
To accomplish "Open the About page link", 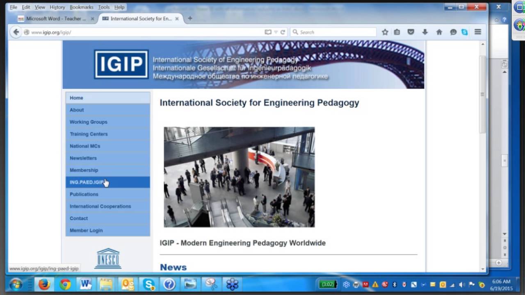I will click(x=108, y=110).
